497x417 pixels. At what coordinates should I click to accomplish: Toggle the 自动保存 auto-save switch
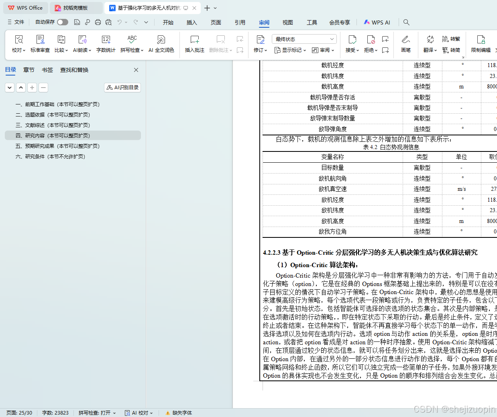[x=62, y=22]
